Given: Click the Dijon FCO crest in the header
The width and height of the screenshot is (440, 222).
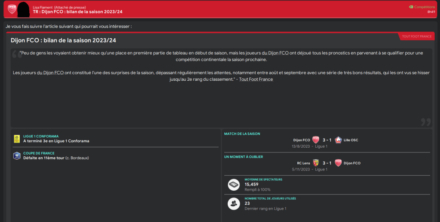Looking at the screenshot, I should (x=12, y=9).
